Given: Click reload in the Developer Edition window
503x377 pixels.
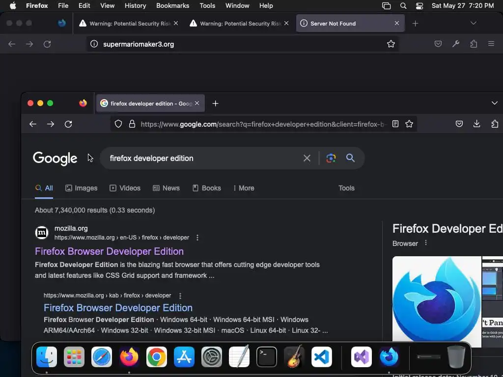Looking at the screenshot, I should 47,44.
